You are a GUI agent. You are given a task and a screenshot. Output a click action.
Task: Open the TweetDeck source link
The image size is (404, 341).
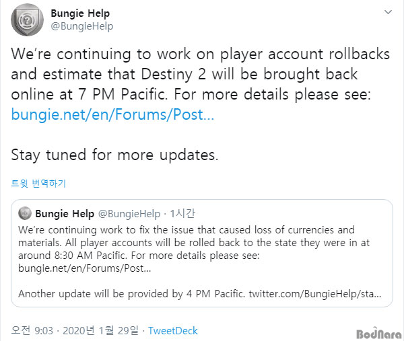tap(172, 331)
